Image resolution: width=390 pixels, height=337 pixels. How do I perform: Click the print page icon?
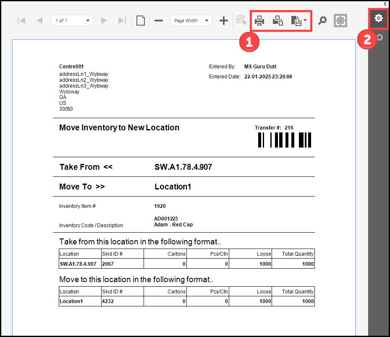[x=278, y=21]
